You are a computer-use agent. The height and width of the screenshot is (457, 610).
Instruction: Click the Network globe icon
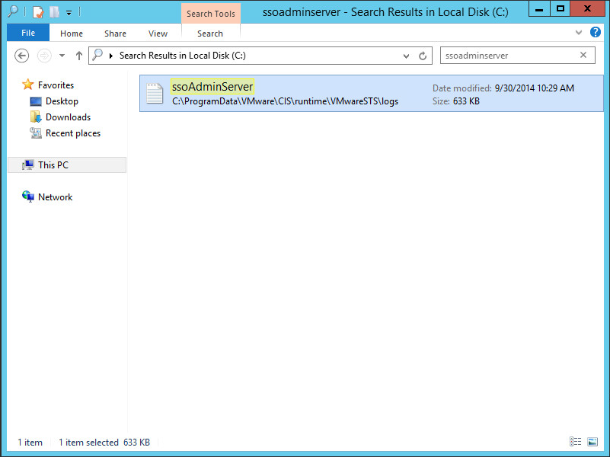click(28, 197)
